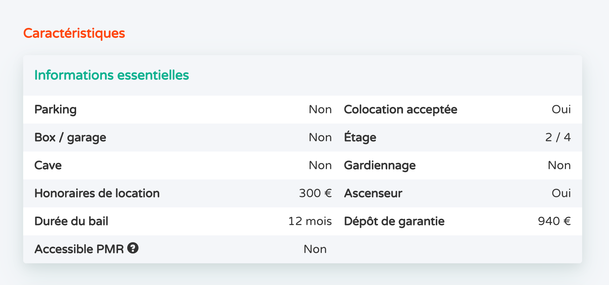609x285 pixels.
Task: Click the Dépôt de garantie label
Action: coord(394,221)
